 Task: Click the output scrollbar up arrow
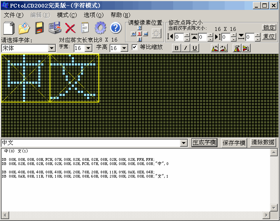click(274, 152)
